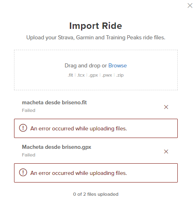This screenshot has height=213, width=195.
Task: Click the .gpx format label in drop zone
Action: (x=93, y=75)
